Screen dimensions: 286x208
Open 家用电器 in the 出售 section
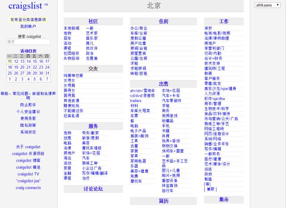pyautogui.click(x=138, y=161)
